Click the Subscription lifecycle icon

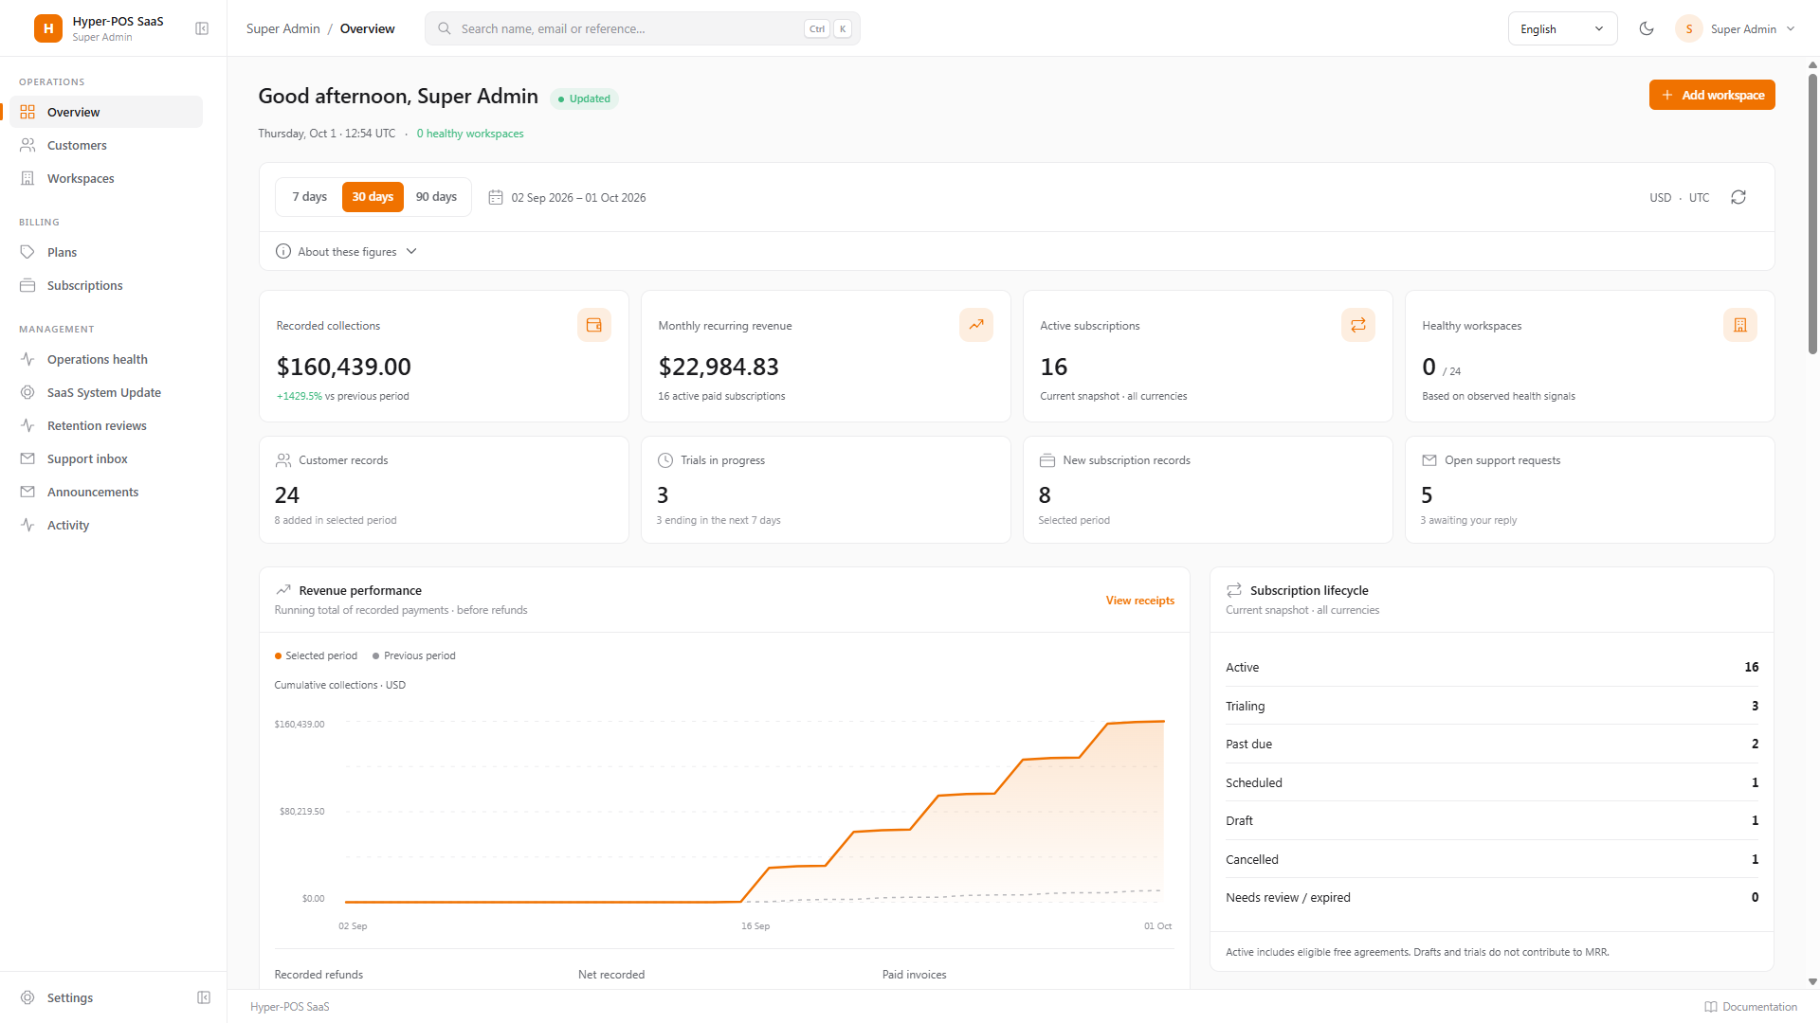[x=1234, y=590]
